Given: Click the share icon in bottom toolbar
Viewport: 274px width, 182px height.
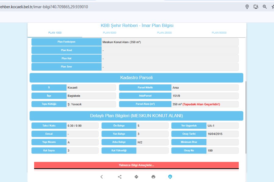Looking at the screenshot, I should click(x=120, y=177).
